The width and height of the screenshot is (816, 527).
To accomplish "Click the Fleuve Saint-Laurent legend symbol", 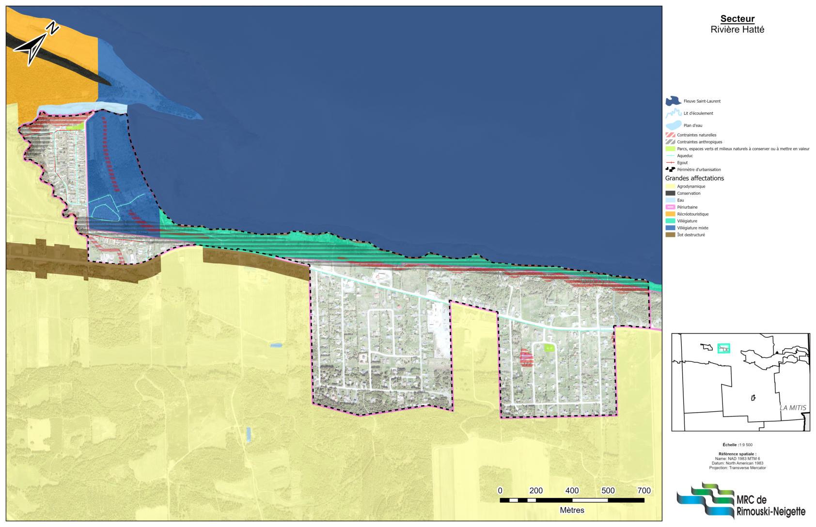I will pos(673,101).
